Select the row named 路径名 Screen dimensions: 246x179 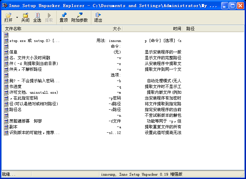tap(15, 110)
